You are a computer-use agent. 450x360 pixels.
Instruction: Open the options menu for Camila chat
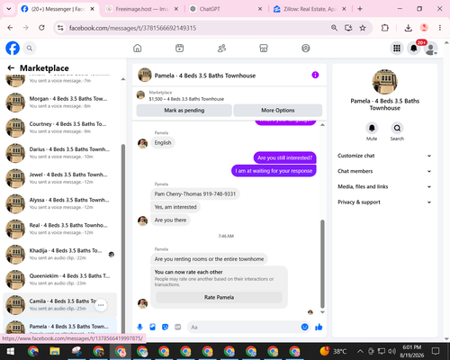pyautogui.click(x=101, y=305)
